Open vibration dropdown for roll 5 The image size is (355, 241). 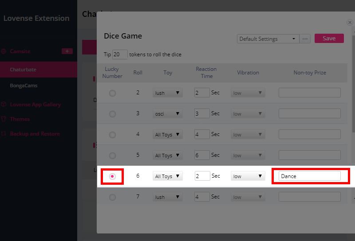(248, 155)
